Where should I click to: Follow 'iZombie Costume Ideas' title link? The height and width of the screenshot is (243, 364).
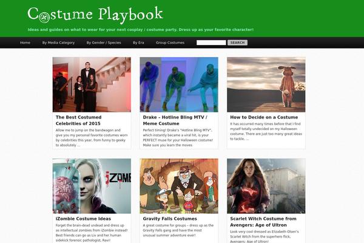pyautogui.click(x=83, y=219)
